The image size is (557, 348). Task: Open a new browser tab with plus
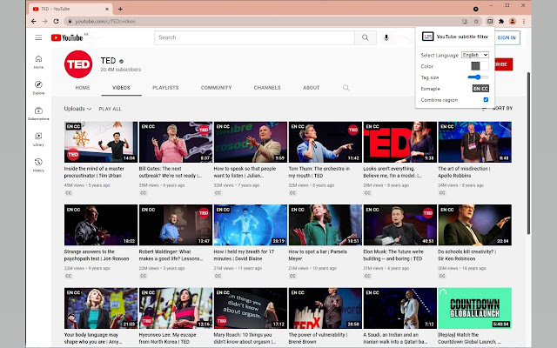pos(120,9)
